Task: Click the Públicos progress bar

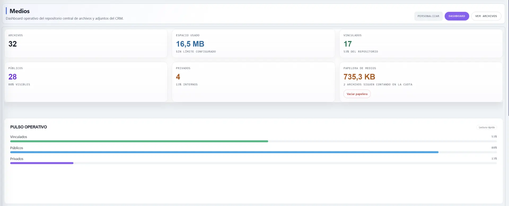Action: tap(253, 152)
